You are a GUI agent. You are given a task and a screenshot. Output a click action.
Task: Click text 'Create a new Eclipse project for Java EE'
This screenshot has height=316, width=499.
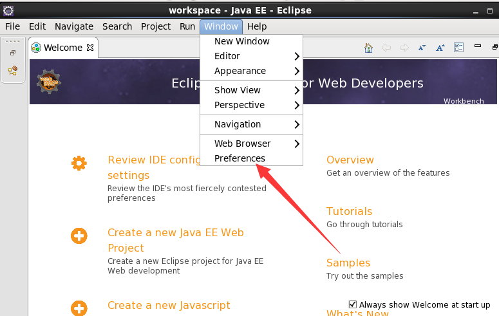click(185, 261)
